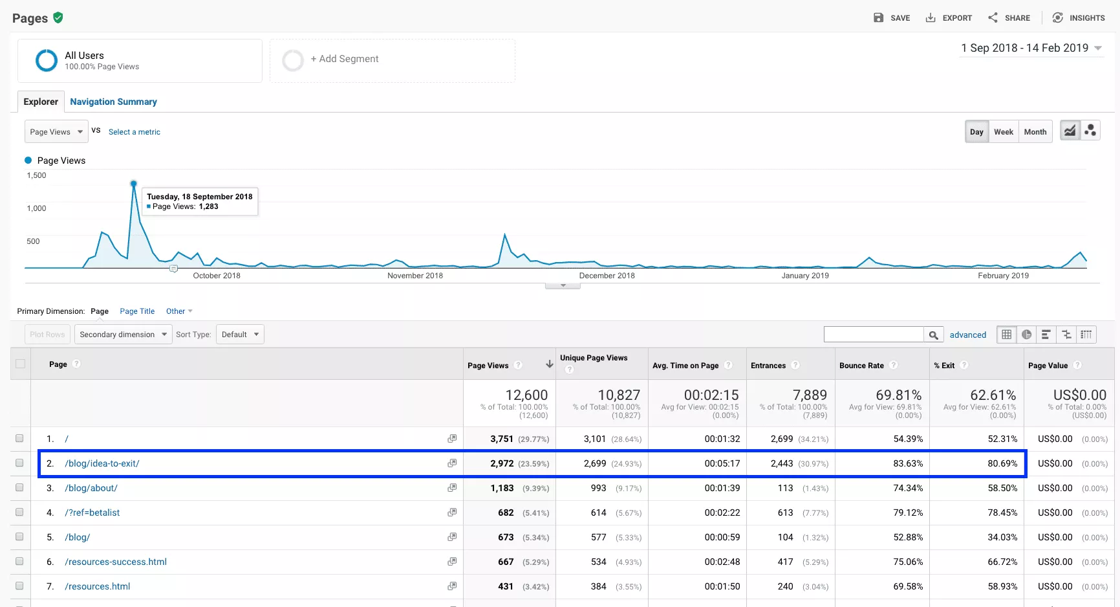
Task: Click the table search magnifier button
Action: [933, 335]
